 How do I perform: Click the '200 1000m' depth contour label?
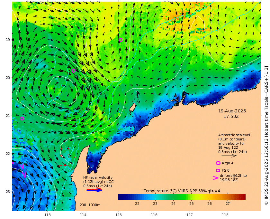coord(90,205)
